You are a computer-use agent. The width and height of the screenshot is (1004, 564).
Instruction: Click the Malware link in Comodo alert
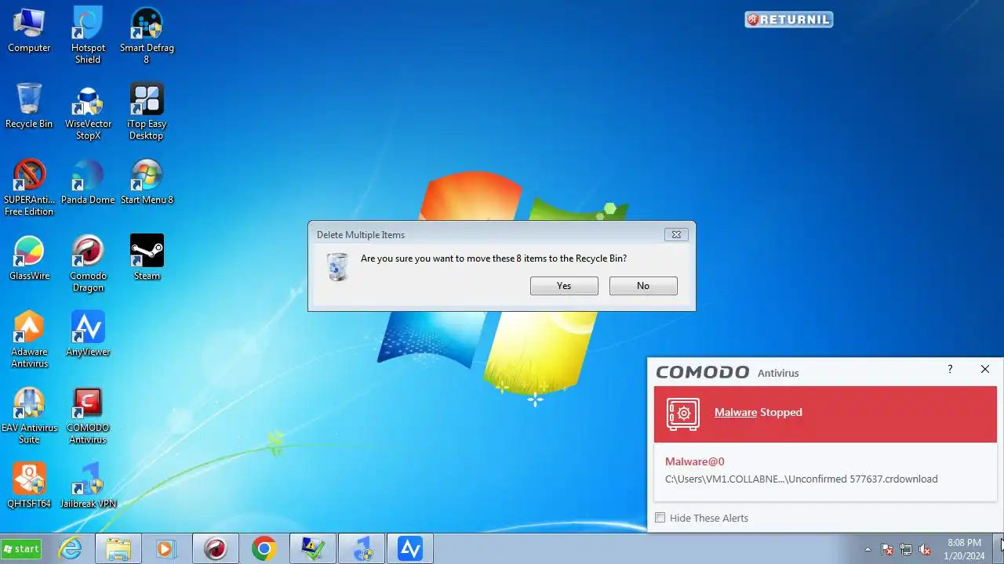pos(736,412)
